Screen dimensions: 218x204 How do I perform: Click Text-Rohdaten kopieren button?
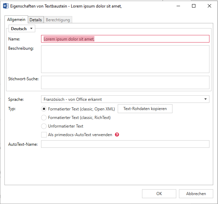[145, 109]
